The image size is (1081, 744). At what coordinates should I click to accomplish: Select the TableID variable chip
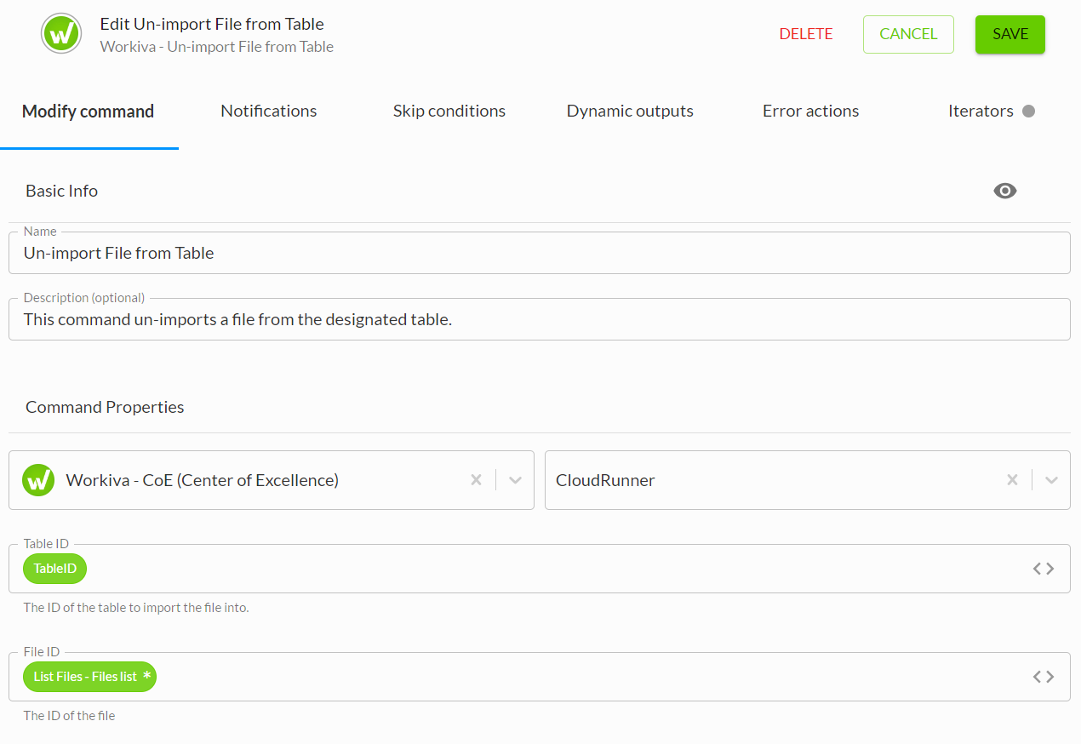[55, 569]
